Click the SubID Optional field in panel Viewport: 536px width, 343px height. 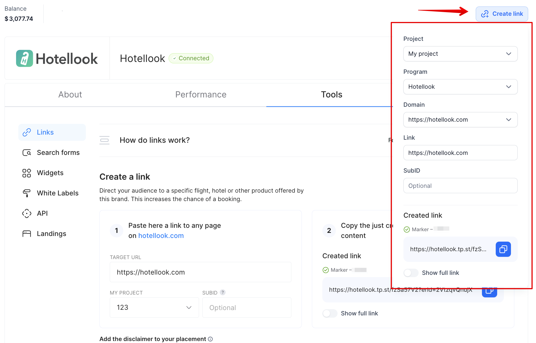(460, 186)
